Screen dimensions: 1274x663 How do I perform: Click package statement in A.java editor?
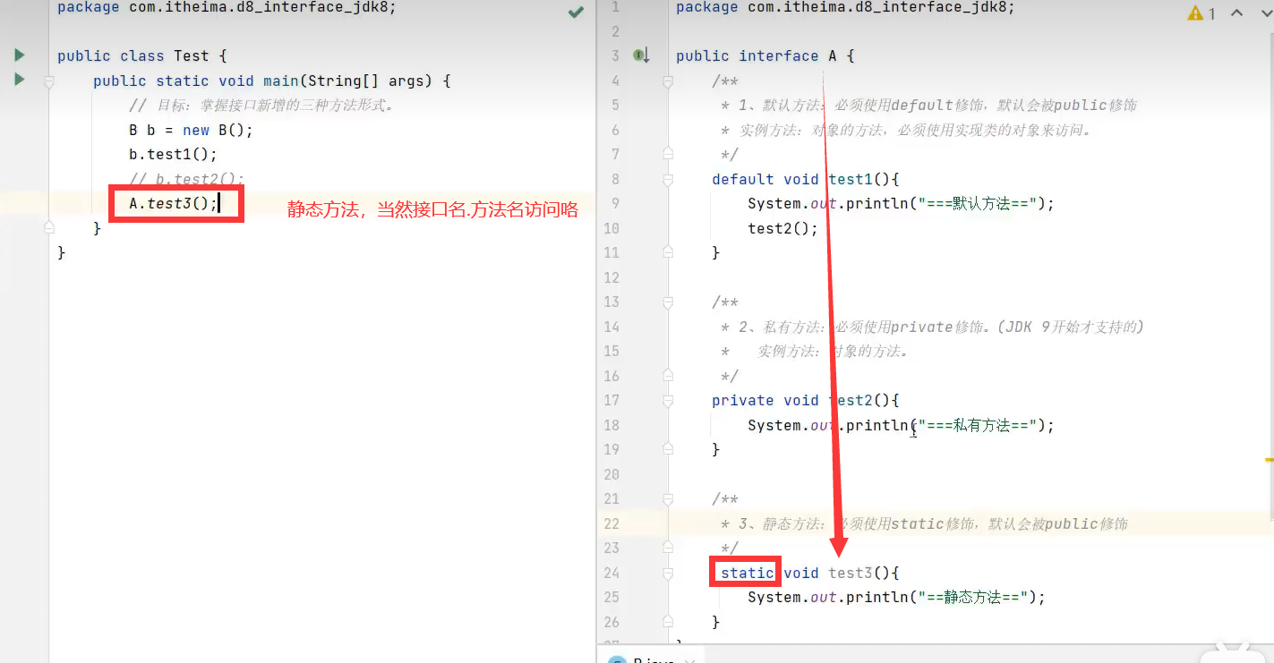tap(846, 7)
